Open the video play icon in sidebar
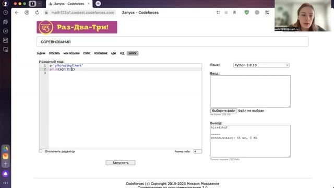Viewport: 334px width, 188px height. (6, 31)
